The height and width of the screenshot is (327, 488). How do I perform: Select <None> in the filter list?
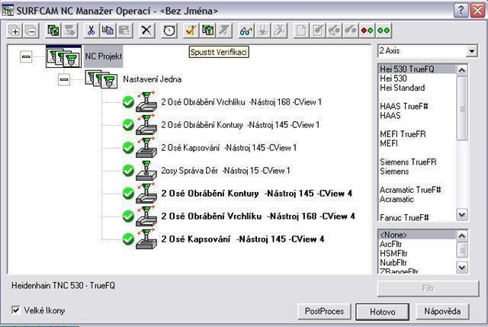[x=417, y=235]
